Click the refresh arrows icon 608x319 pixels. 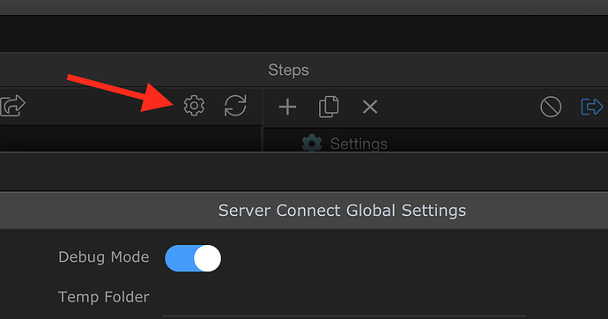235,106
